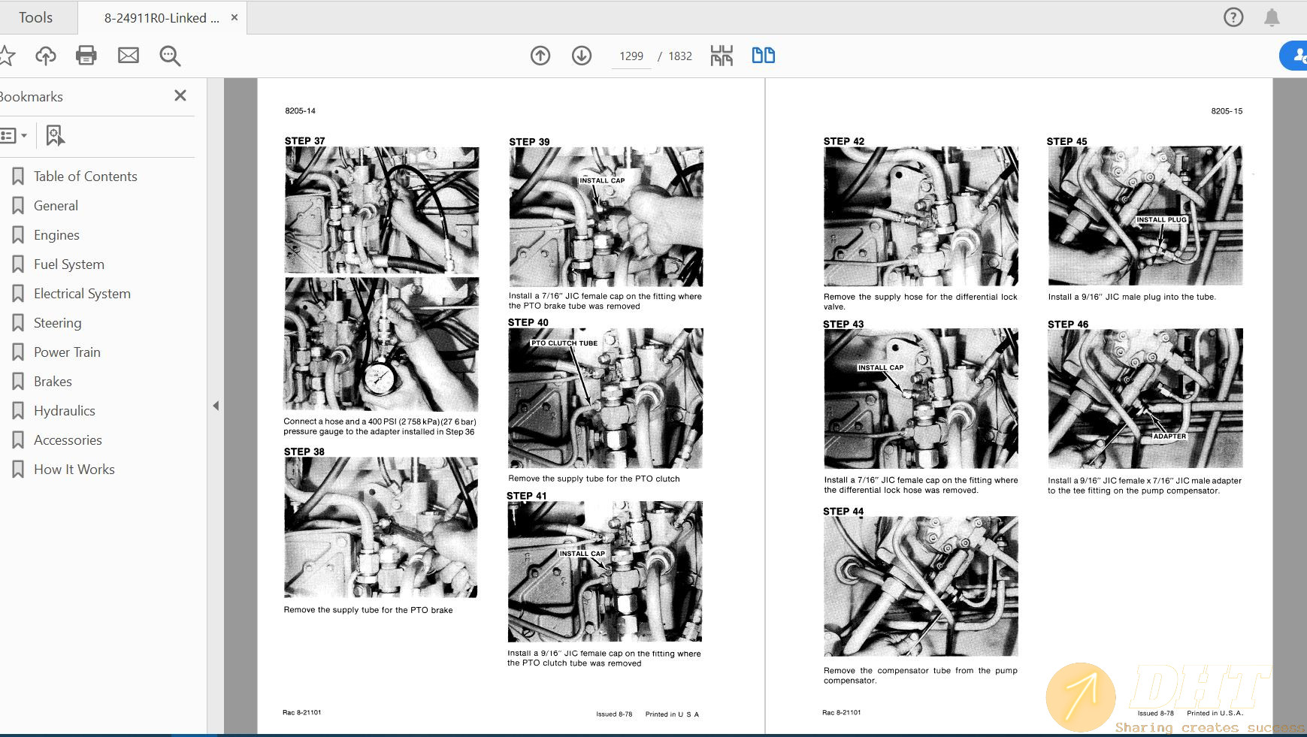1307x737 pixels.
Task: Open notifications bell icon
Action: pos(1272,17)
